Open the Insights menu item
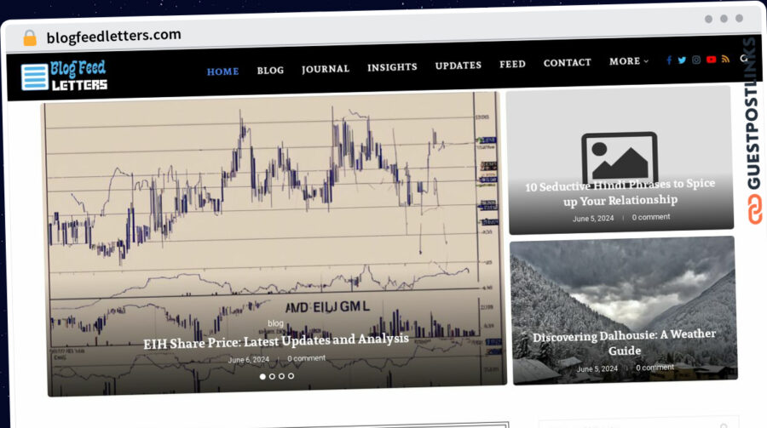767x428 pixels. (x=392, y=67)
